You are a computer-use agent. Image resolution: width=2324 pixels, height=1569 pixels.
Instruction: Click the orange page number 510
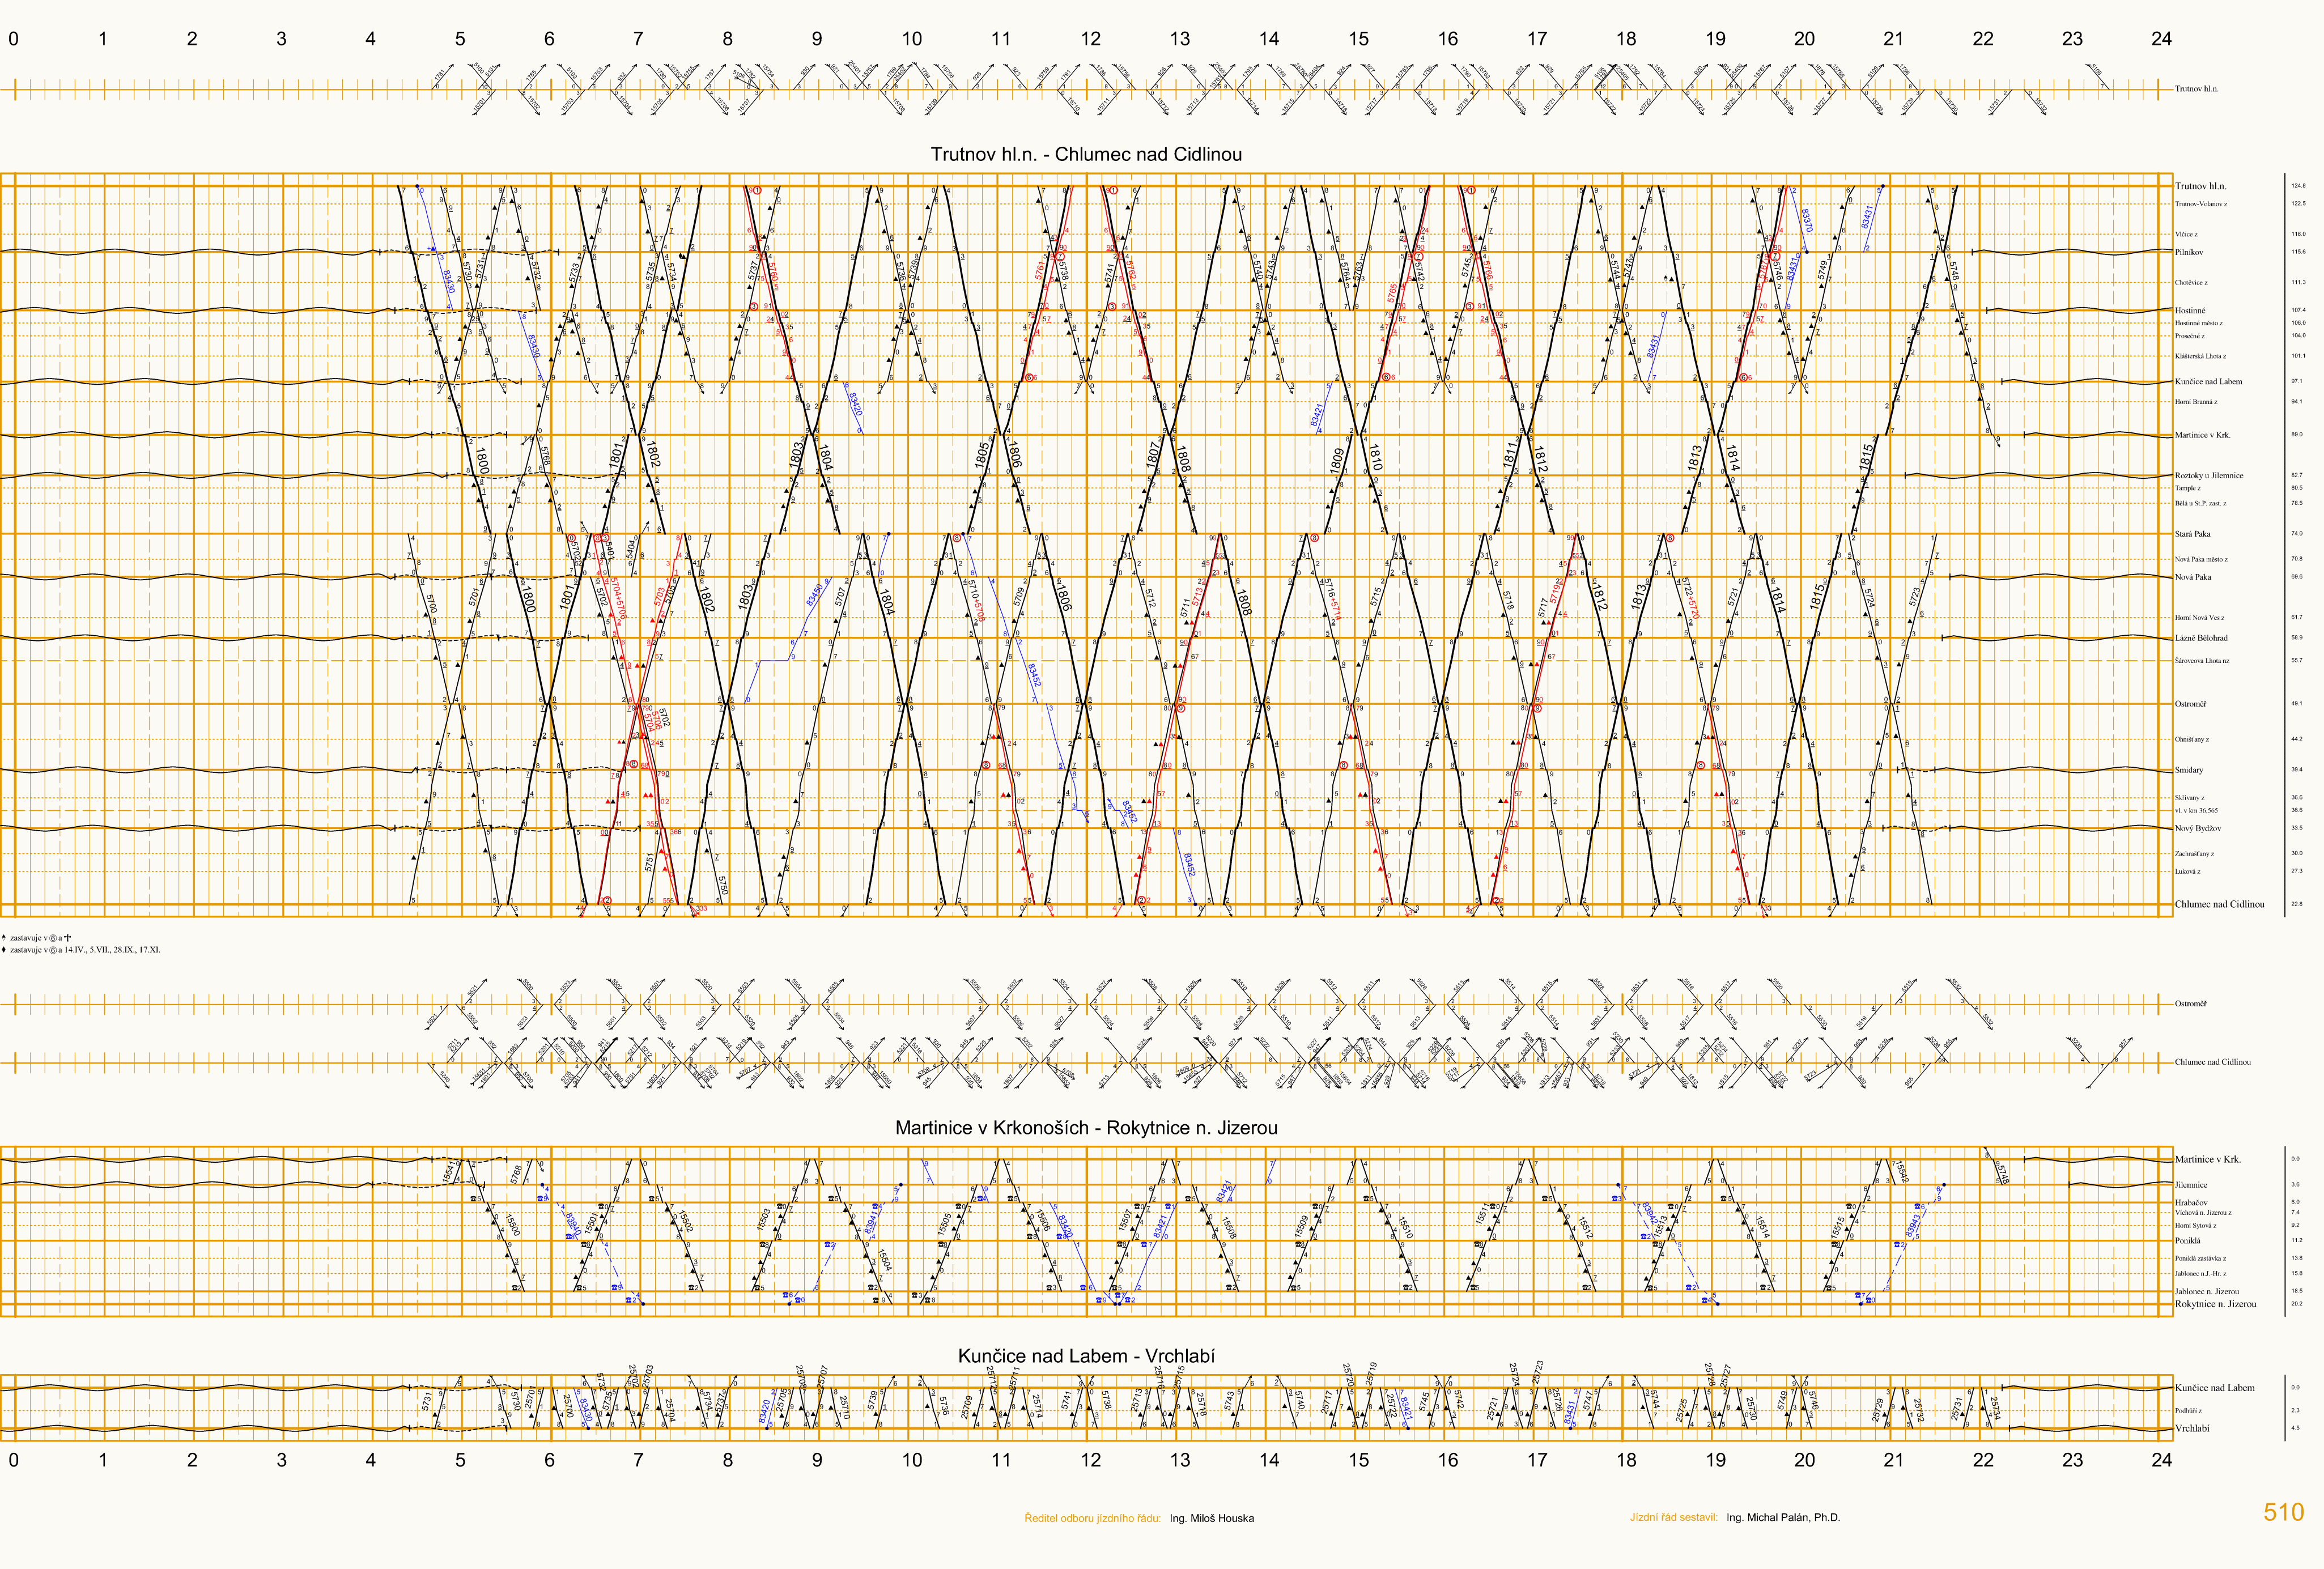(2283, 1512)
